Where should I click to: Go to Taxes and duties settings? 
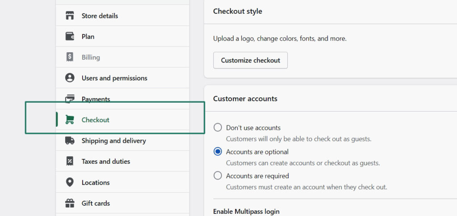122,161
